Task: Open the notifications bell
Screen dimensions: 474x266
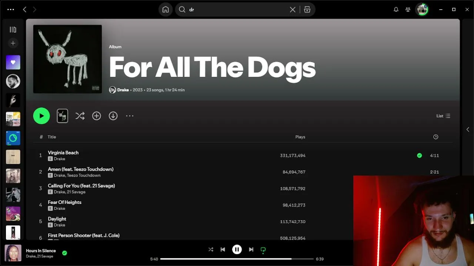Action: [396, 10]
